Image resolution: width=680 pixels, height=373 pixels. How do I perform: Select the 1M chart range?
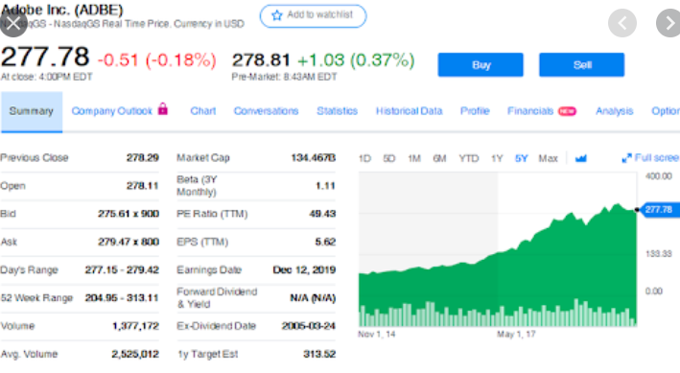pos(414,158)
